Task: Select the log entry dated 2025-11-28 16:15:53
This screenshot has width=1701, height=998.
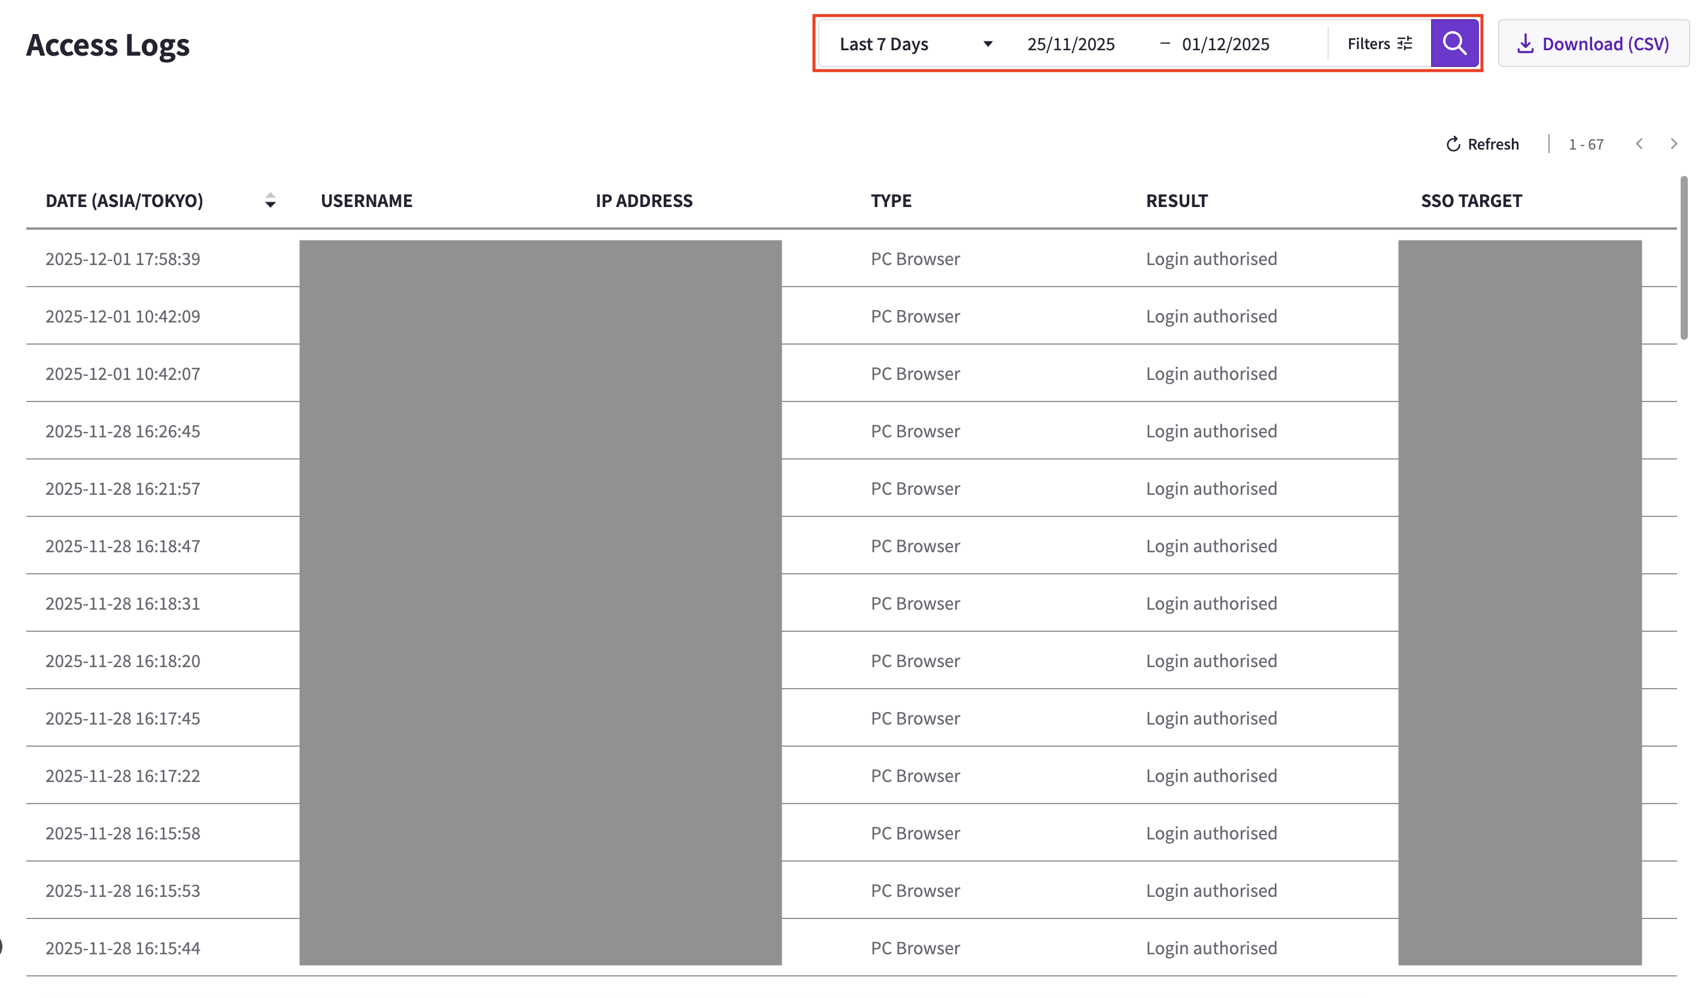Action: (x=851, y=890)
